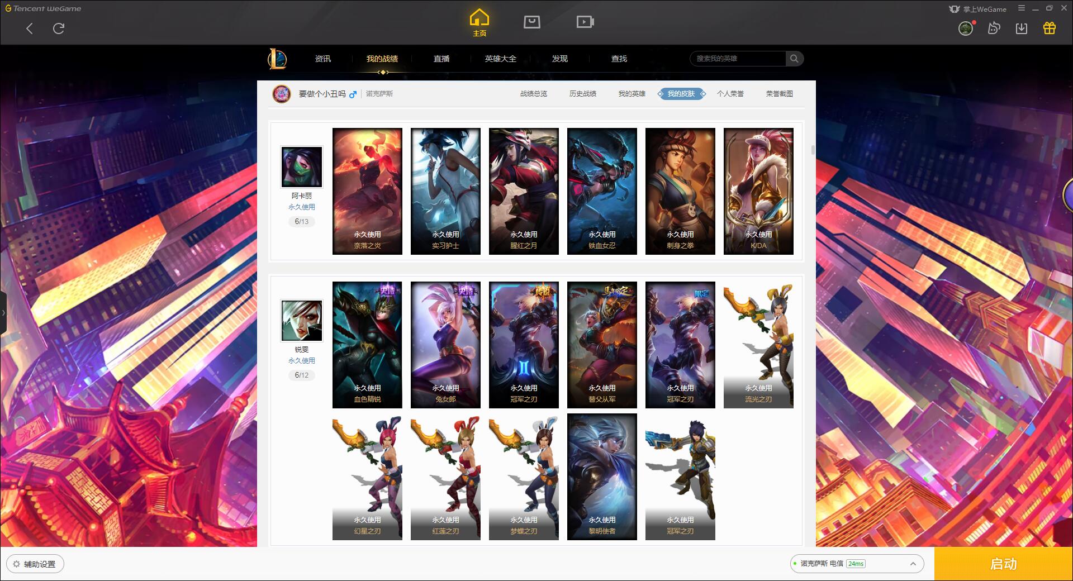
Task: Expand the left edge sidebar handle
Action: pos(3,313)
